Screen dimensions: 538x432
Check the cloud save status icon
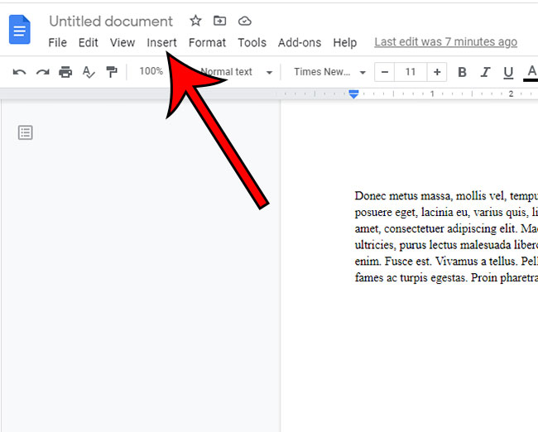[244, 21]
